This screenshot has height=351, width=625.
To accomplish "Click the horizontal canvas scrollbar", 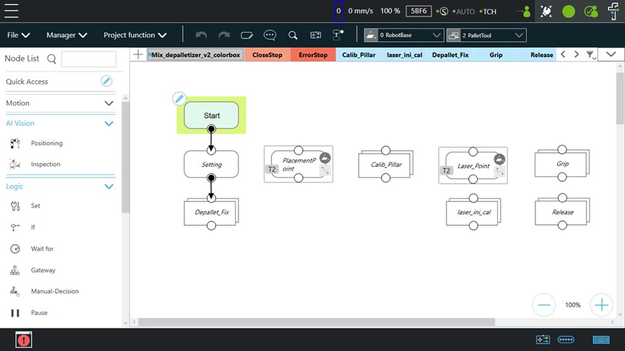I will 316,322.
